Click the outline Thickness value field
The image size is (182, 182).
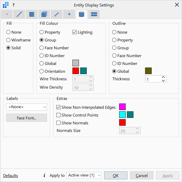pyautogui.click(x=153, y=79)
